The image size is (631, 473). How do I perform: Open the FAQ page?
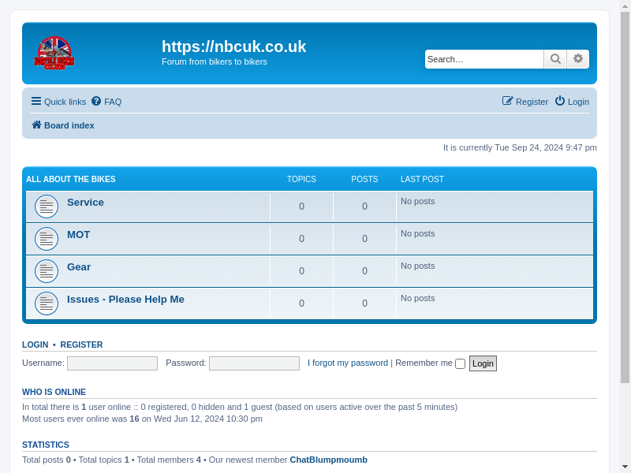point(106,102)
